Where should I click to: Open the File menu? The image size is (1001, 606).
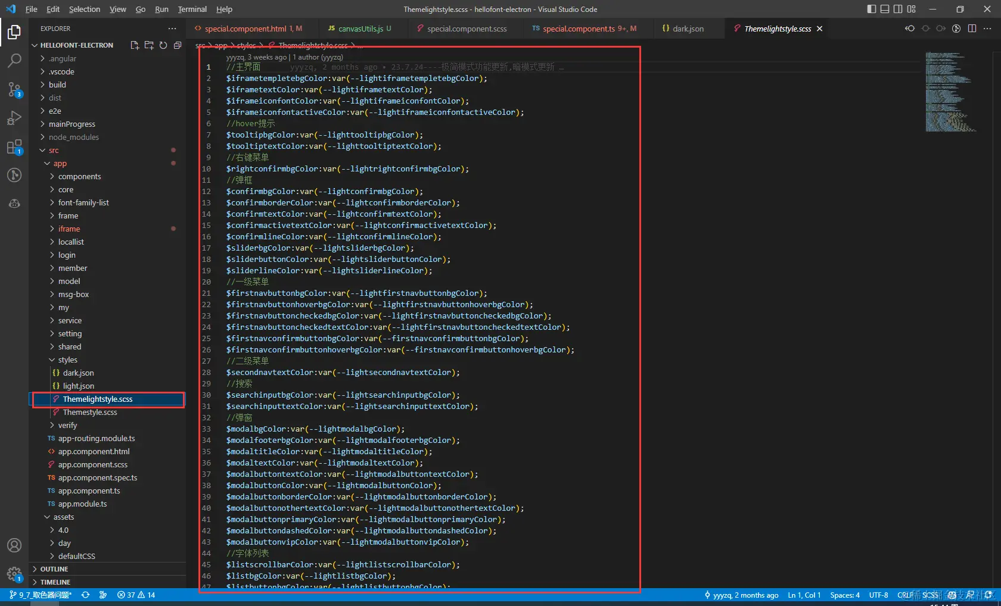point(32,9)
